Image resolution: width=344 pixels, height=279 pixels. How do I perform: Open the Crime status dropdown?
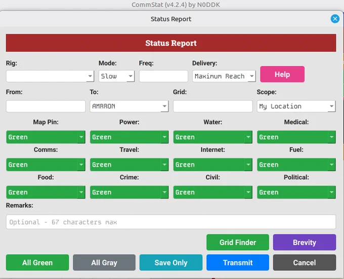(129, 192)
